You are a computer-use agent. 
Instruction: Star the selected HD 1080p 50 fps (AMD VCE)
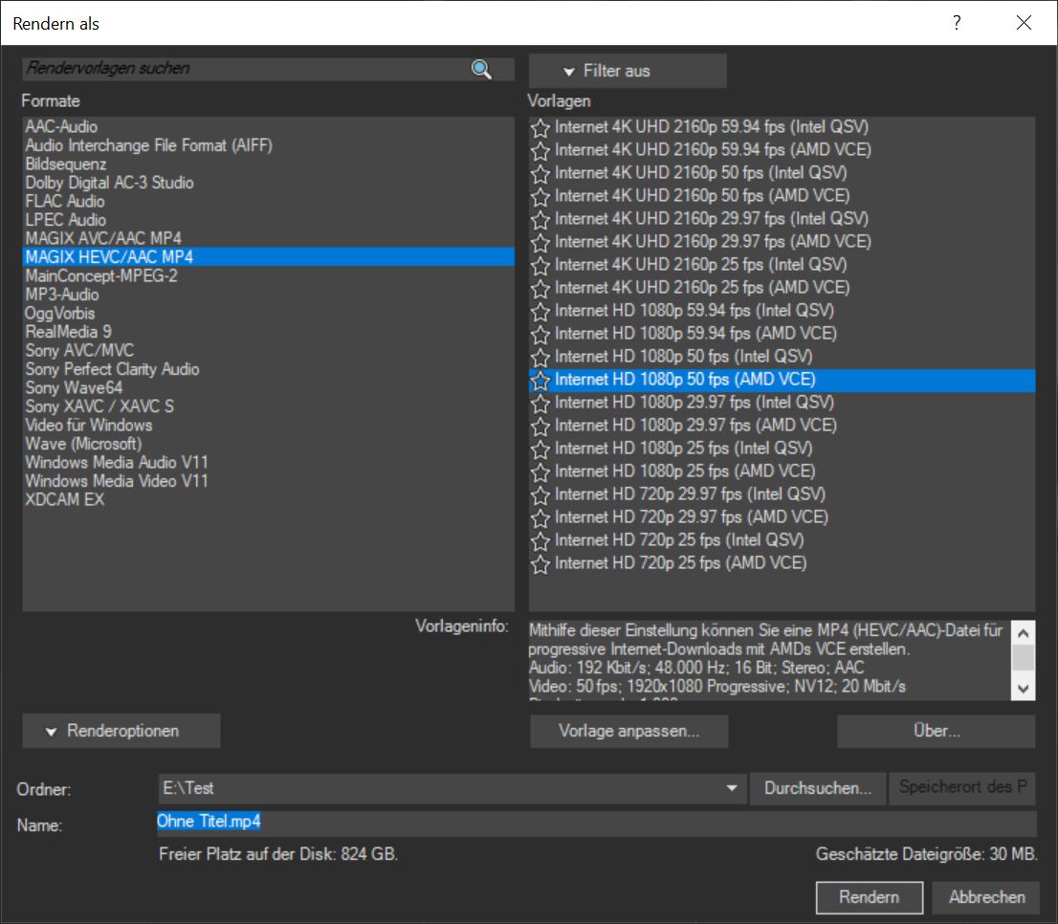(x=540, y=381)
